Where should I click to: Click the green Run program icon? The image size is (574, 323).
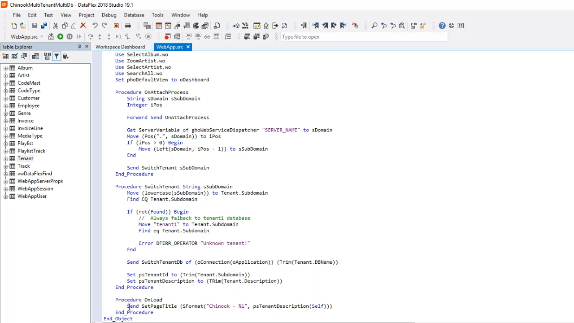tap(60, 37)
